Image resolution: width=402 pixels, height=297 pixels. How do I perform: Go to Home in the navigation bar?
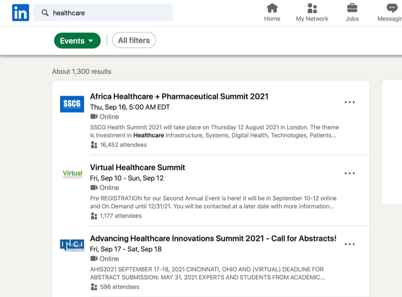(272, 12)
